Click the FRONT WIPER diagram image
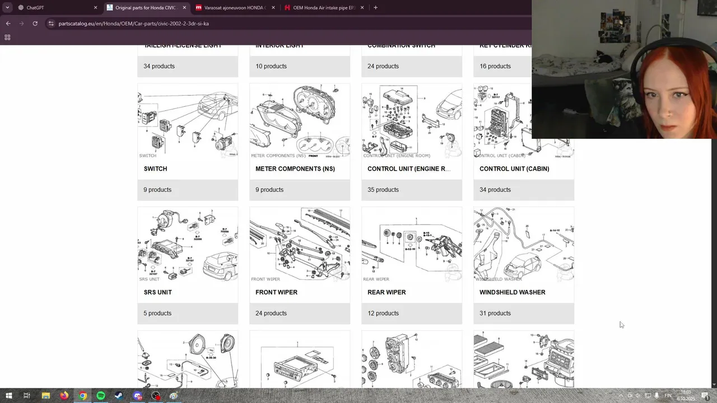The height and width of the screenshot is (403, 717). pos(300,245)
